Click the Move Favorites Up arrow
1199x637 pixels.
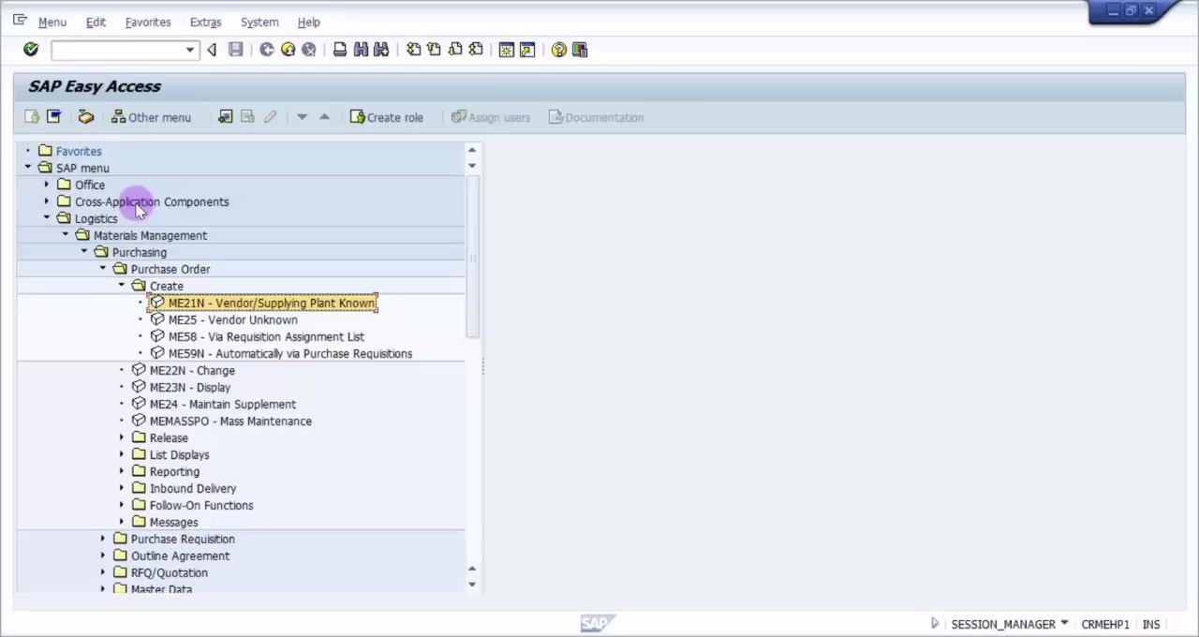[324, 117]
